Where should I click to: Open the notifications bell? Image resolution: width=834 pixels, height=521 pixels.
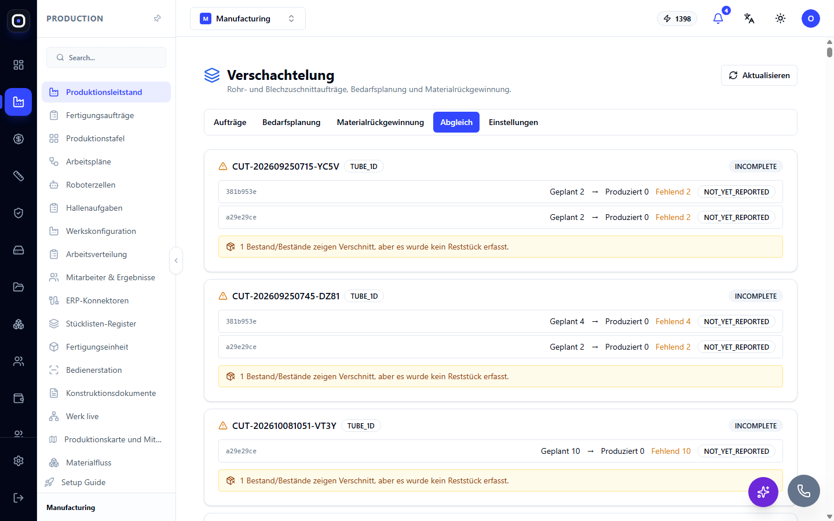pyautogui.click(x=718, y=19)
